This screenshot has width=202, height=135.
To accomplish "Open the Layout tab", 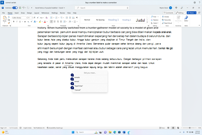I will [37, 13].
